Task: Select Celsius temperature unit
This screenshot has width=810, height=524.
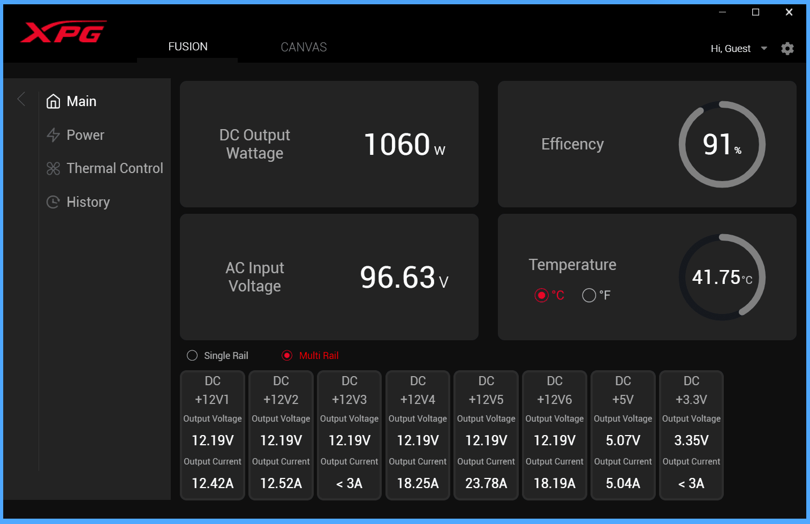Action: [x=542, y=295]
